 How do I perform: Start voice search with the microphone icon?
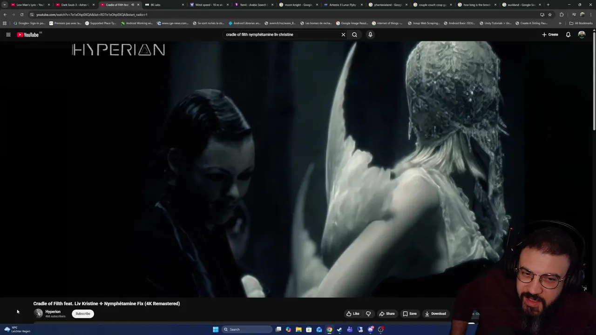370,34
